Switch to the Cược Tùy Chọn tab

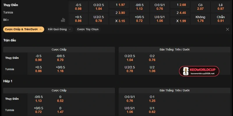click(x=88, y=29)
